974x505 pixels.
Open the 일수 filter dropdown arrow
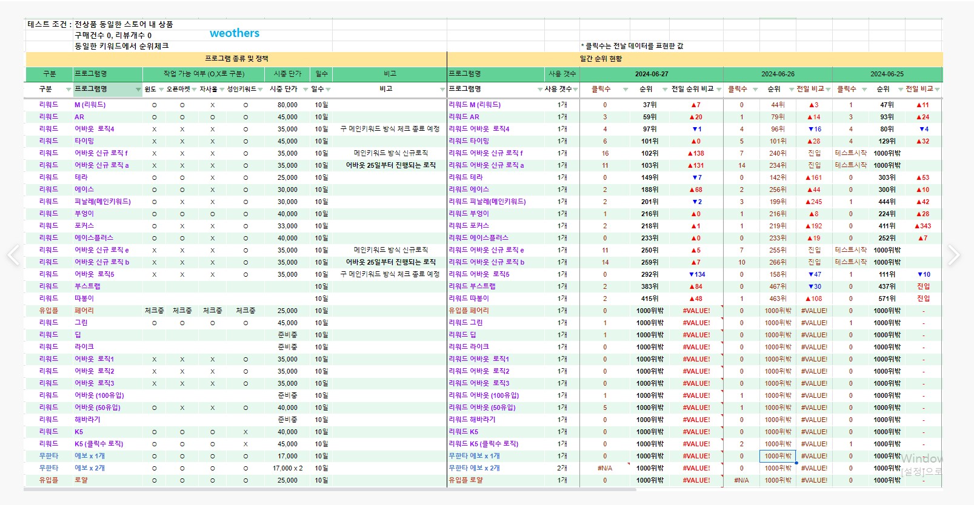click(x=328, y=90)
